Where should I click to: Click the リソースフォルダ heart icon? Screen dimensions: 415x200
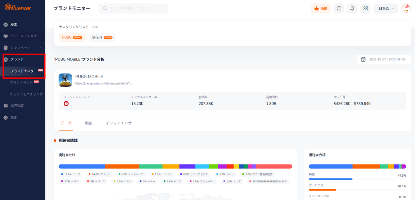(x=6, y=36)
